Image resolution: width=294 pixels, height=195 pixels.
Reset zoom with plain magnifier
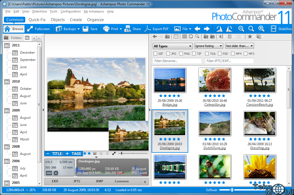[x=251, y=29]
